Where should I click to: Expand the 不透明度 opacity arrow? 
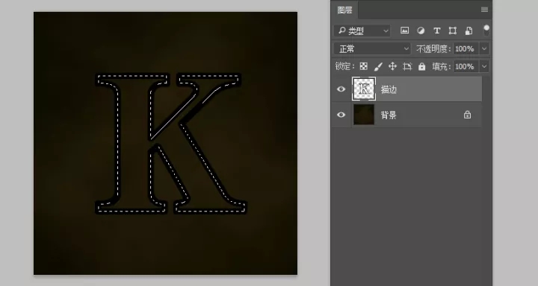pyautogui.click(x=484, y=49)
